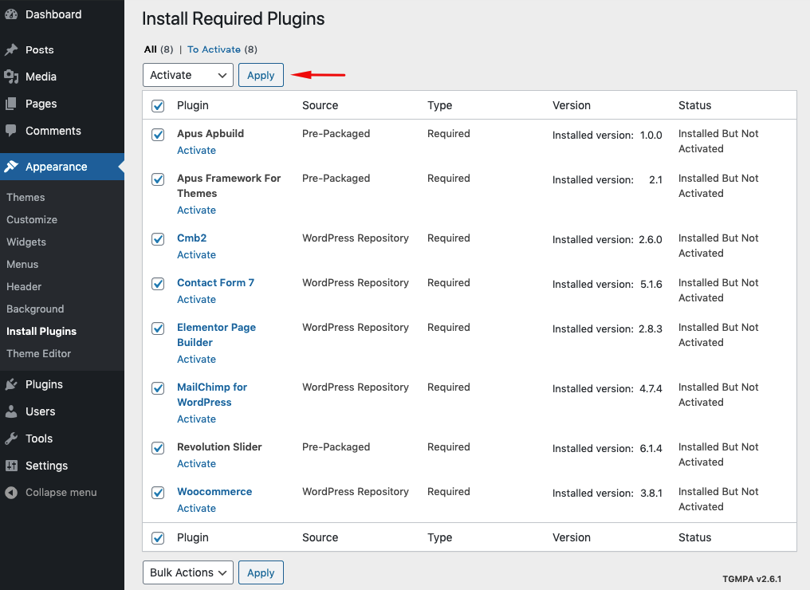Click the Plugins plug icon
This screenshot has width=810, height=590.
pyautogui.click(x=11, y=384)
